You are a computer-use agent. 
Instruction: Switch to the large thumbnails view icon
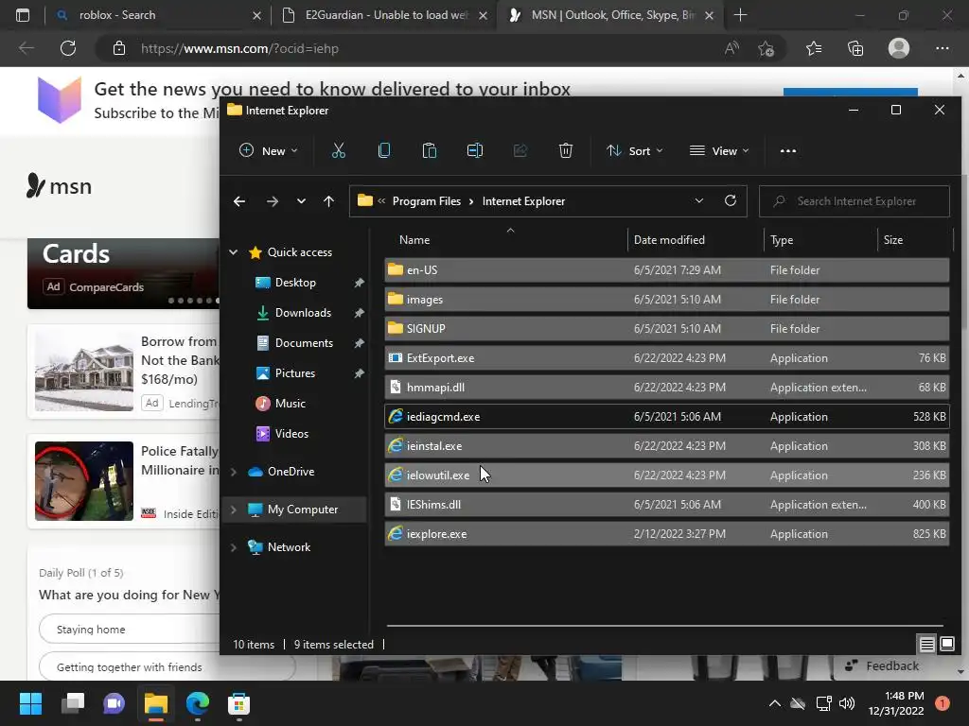click(x=946, y=645)
